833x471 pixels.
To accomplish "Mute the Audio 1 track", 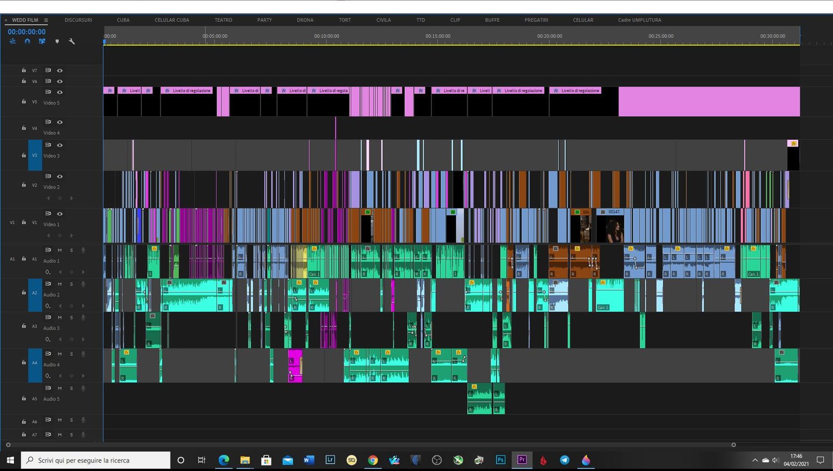I will (60, 250).
